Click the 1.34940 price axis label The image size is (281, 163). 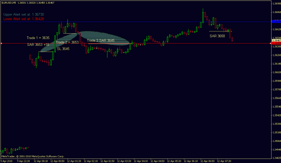coord(277,150)
